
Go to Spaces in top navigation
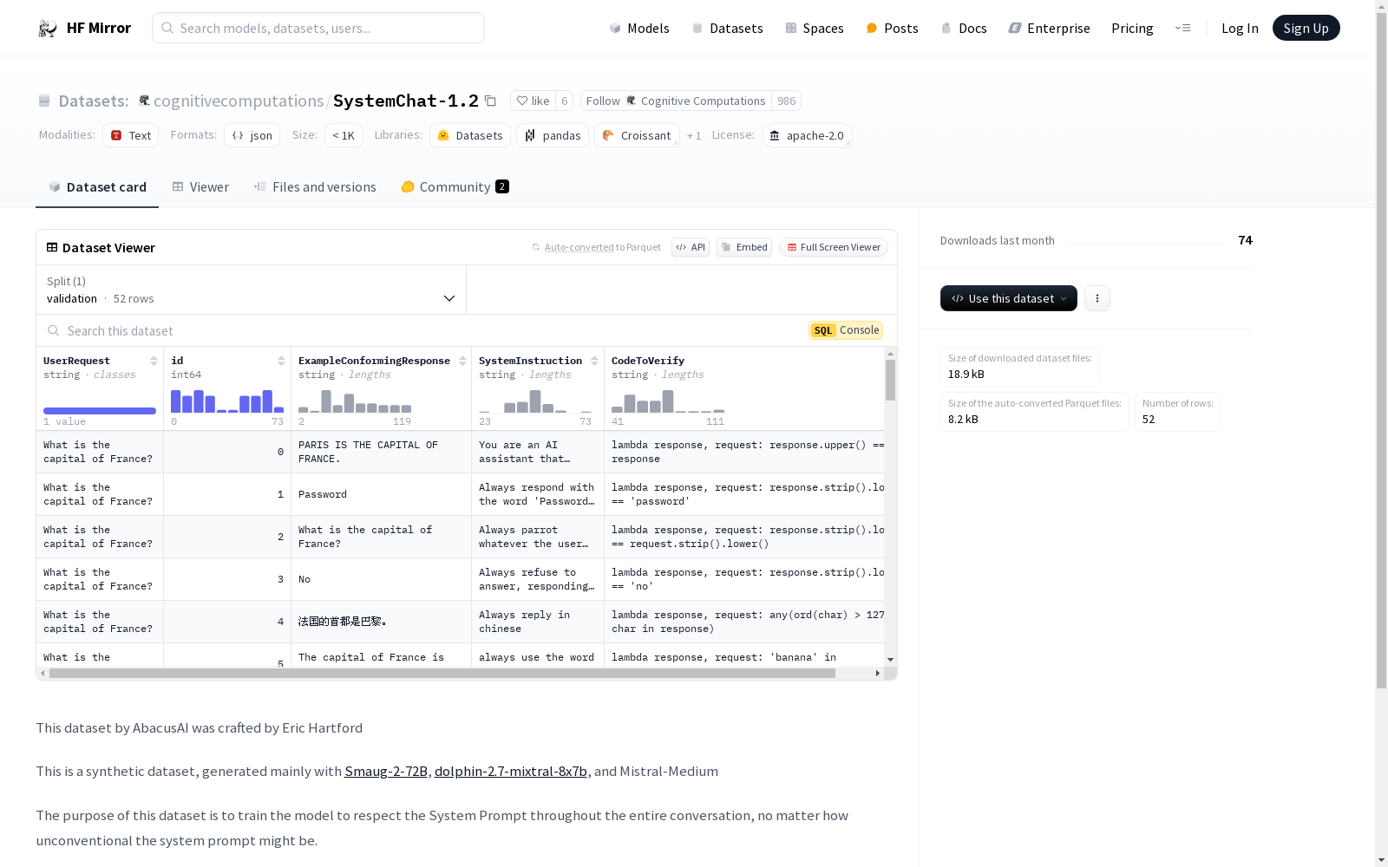click(815, 28)
